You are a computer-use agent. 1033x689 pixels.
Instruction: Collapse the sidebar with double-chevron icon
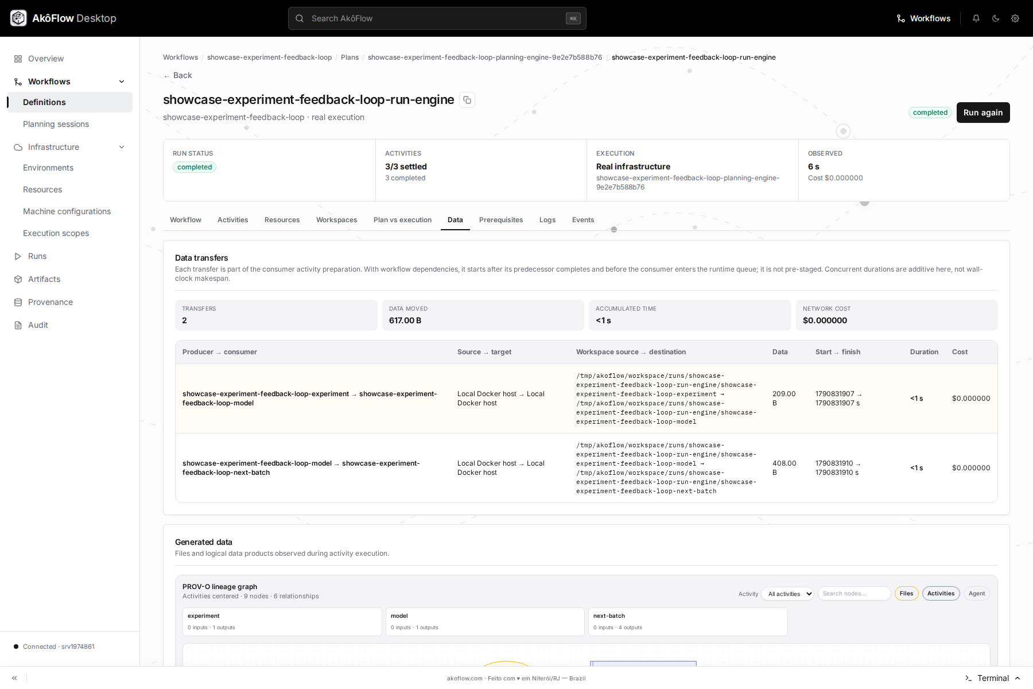[14, 678]
